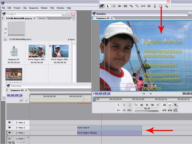Select the Ripple Edit tool
192x144 pixels.
click(119, 6)
